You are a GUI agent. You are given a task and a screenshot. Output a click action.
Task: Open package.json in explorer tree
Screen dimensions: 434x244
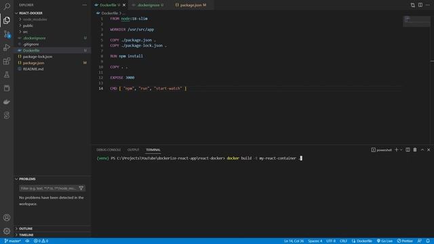point(33,63)
